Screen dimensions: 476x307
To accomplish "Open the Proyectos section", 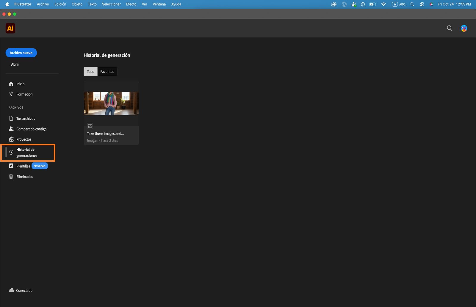I will pos(24,139).
